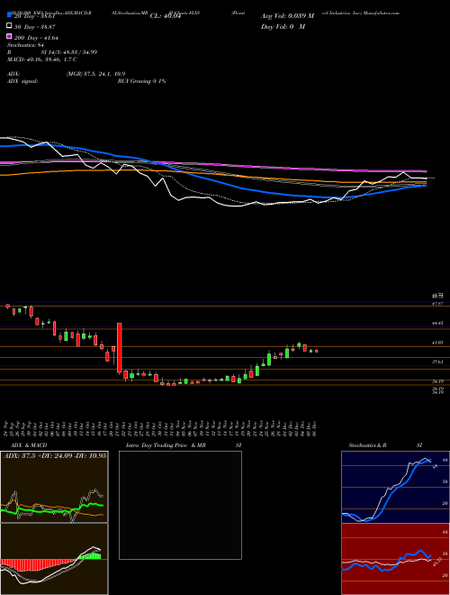Click 'Day Vol: 0 M' text
This screenshot has width=450, height=595.
click(283, 26)
